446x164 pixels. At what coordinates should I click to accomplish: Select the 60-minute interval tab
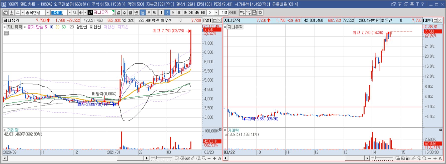point(203,12)
